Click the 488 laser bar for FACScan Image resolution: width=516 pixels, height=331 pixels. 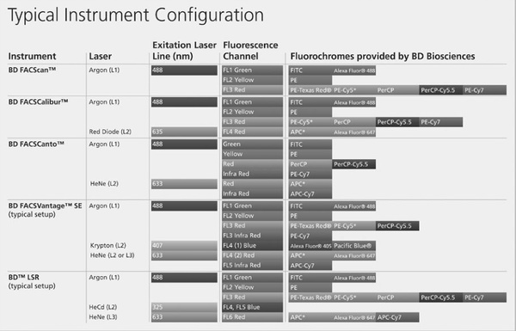(184, 70)
